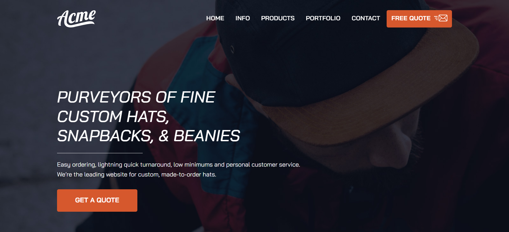Click the 'PURVEYORS OF FINE' headline line
The image size is (509, 232).
pos(136,97)
